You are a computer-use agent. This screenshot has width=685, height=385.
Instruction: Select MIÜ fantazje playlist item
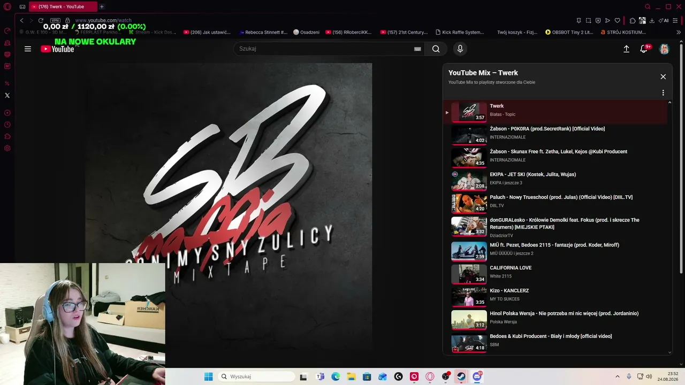click(x=555, y=251)
